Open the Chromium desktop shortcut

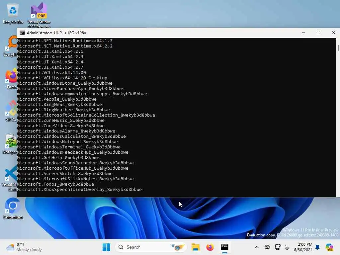click(x=13, y=209)
